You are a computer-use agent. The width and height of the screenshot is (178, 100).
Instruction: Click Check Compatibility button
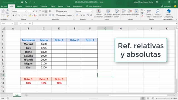pyautogui.click(x=168, y=13)
